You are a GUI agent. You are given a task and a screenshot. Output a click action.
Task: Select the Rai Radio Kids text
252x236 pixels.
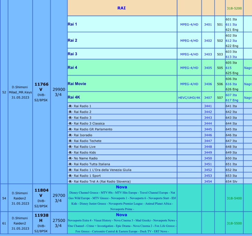(x=82, y=152)
